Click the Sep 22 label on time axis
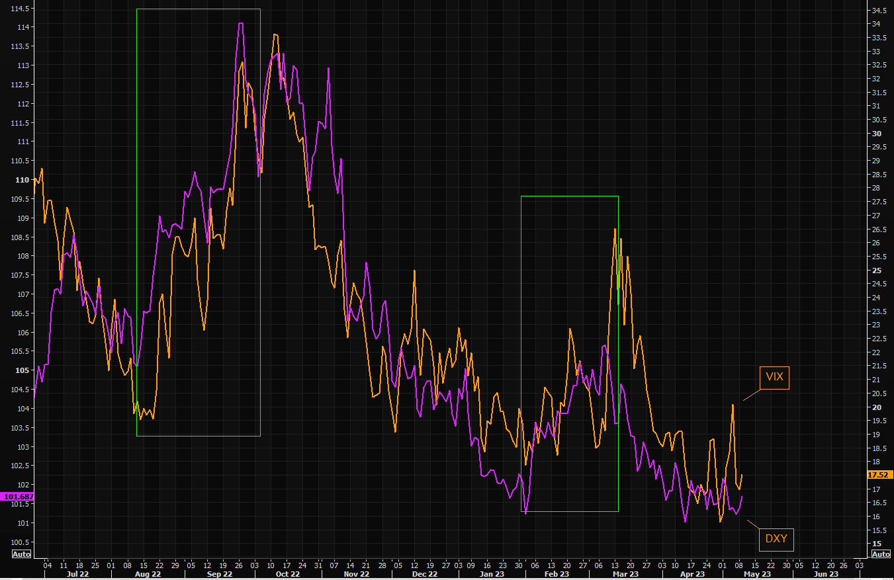 point(219,574)
